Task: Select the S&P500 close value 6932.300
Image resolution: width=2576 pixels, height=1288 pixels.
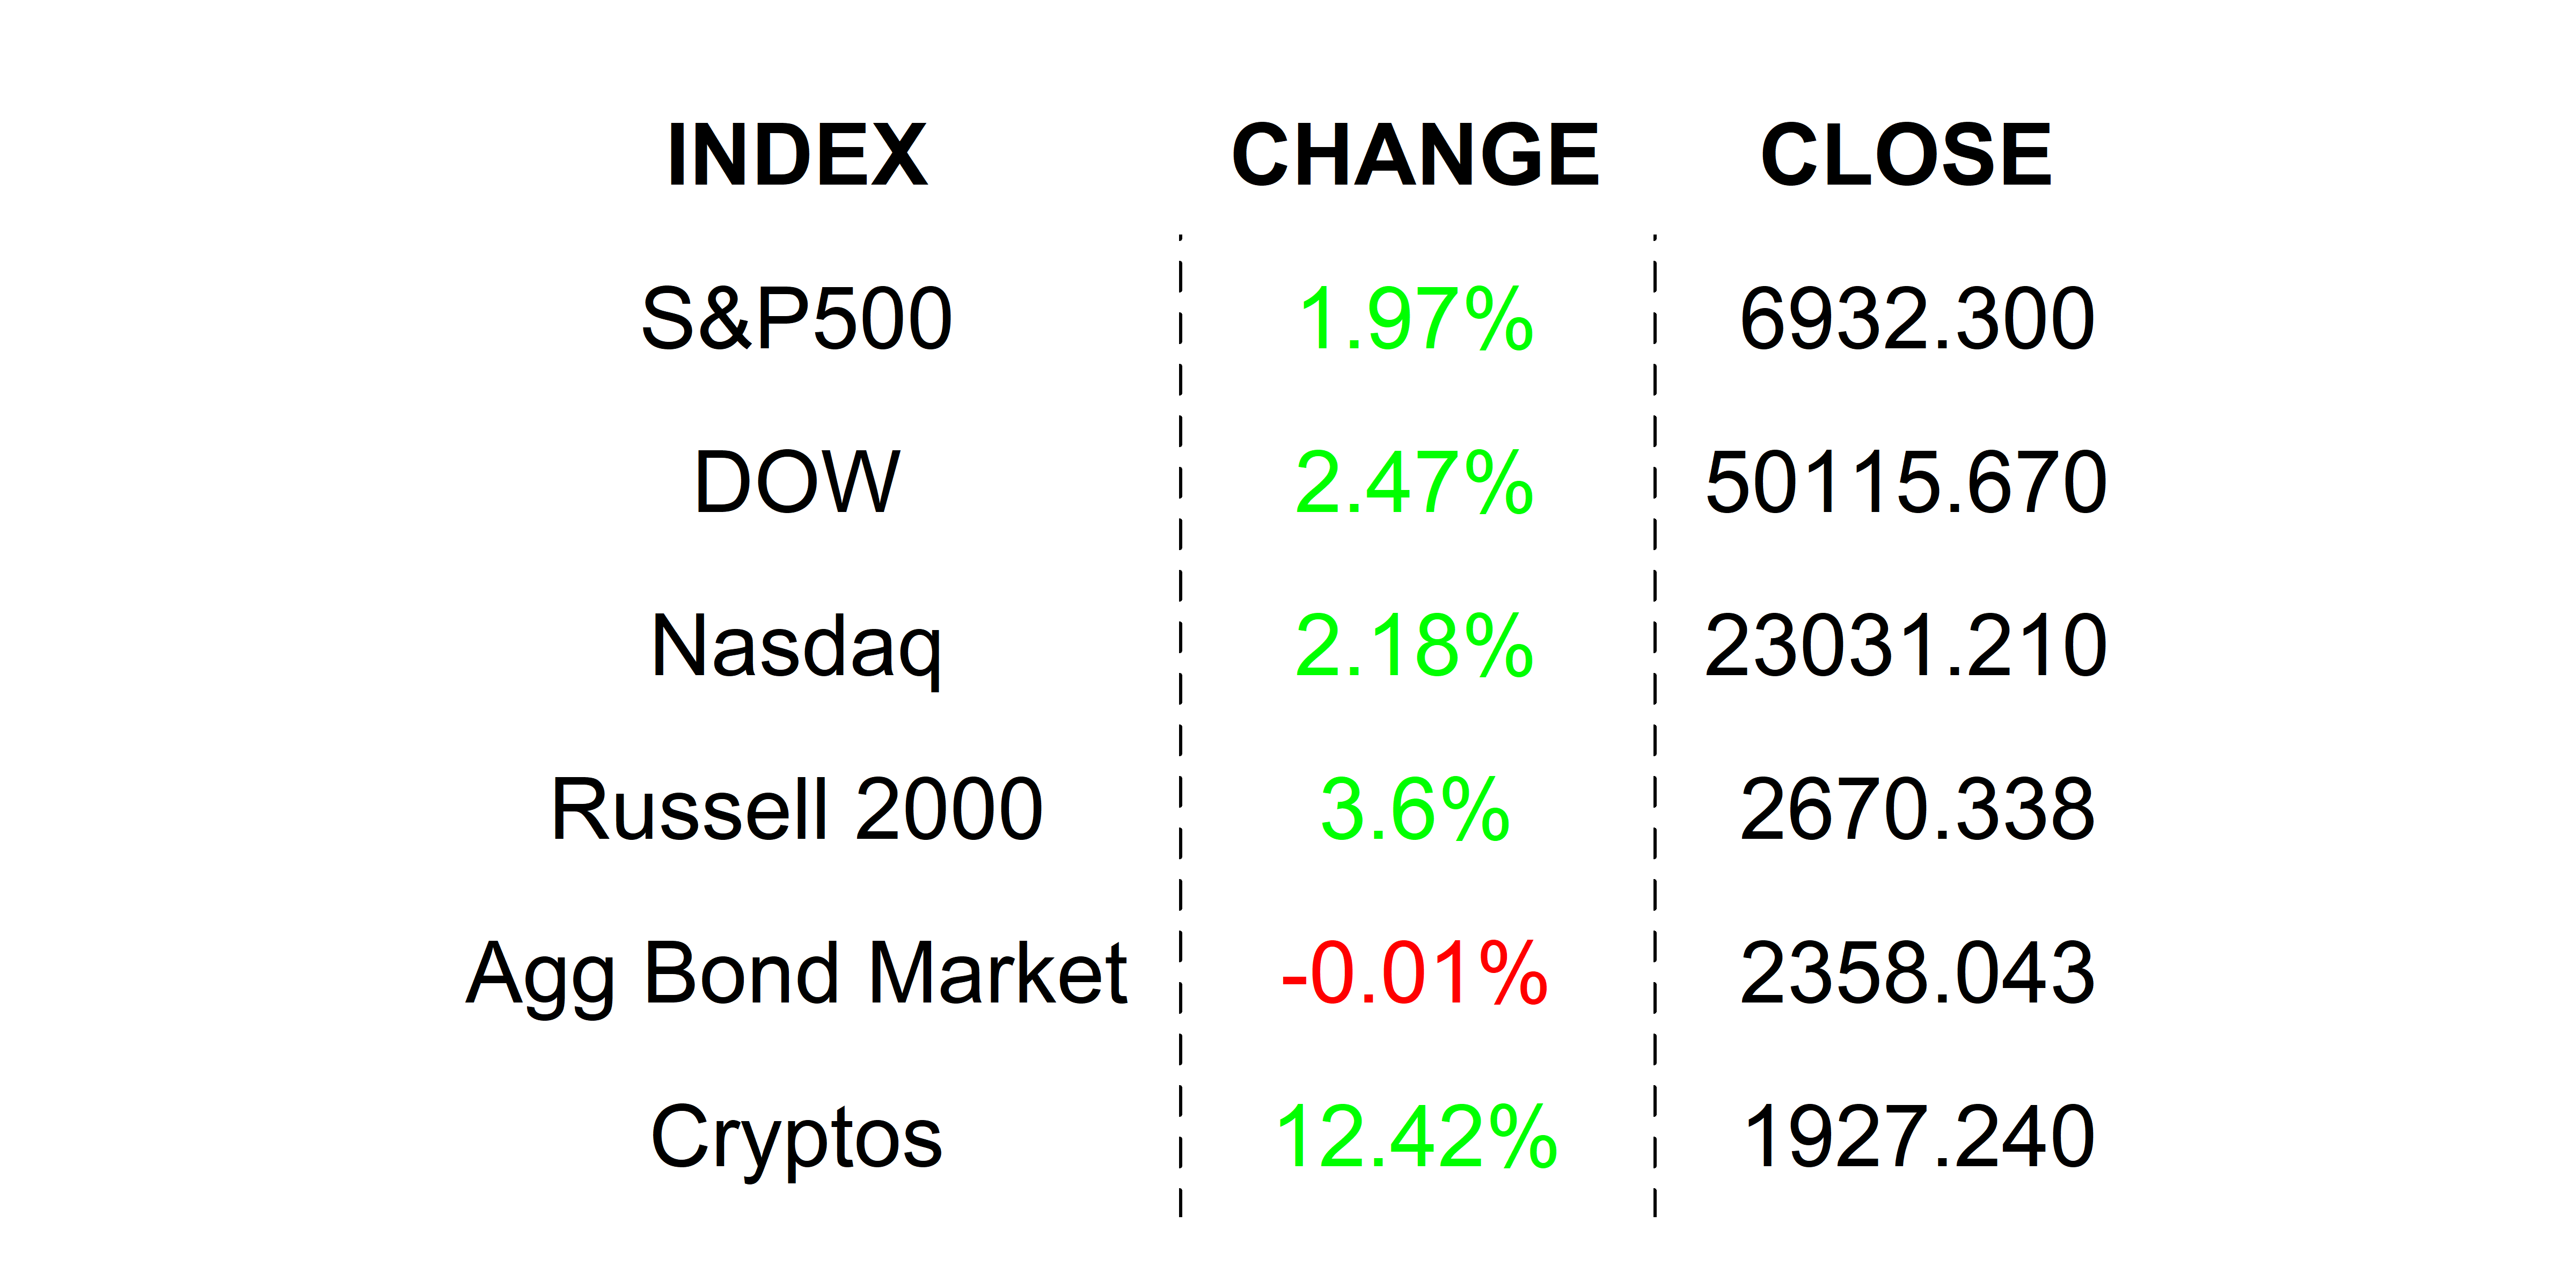Action: pyautogui.click(x=1916, y=319)
